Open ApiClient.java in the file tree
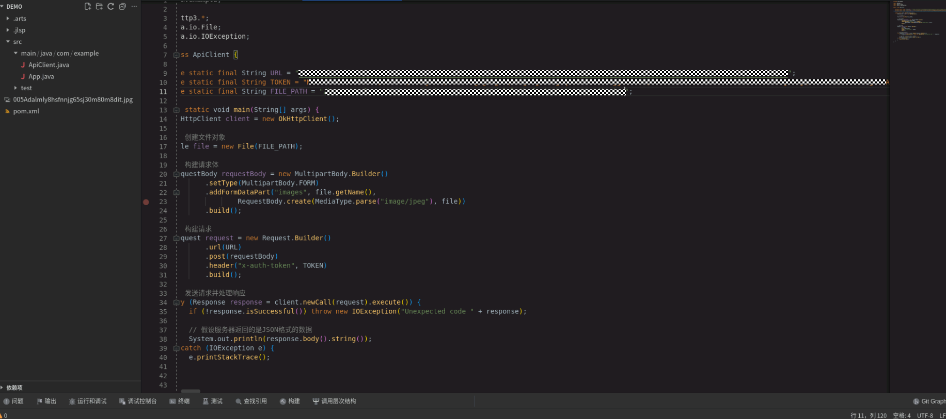The height and width of the screenshot is (419, 946). click(49, 65)
